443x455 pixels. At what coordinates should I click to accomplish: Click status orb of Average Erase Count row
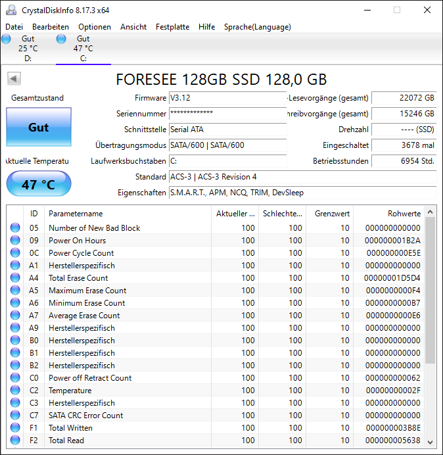click(15, 315)
